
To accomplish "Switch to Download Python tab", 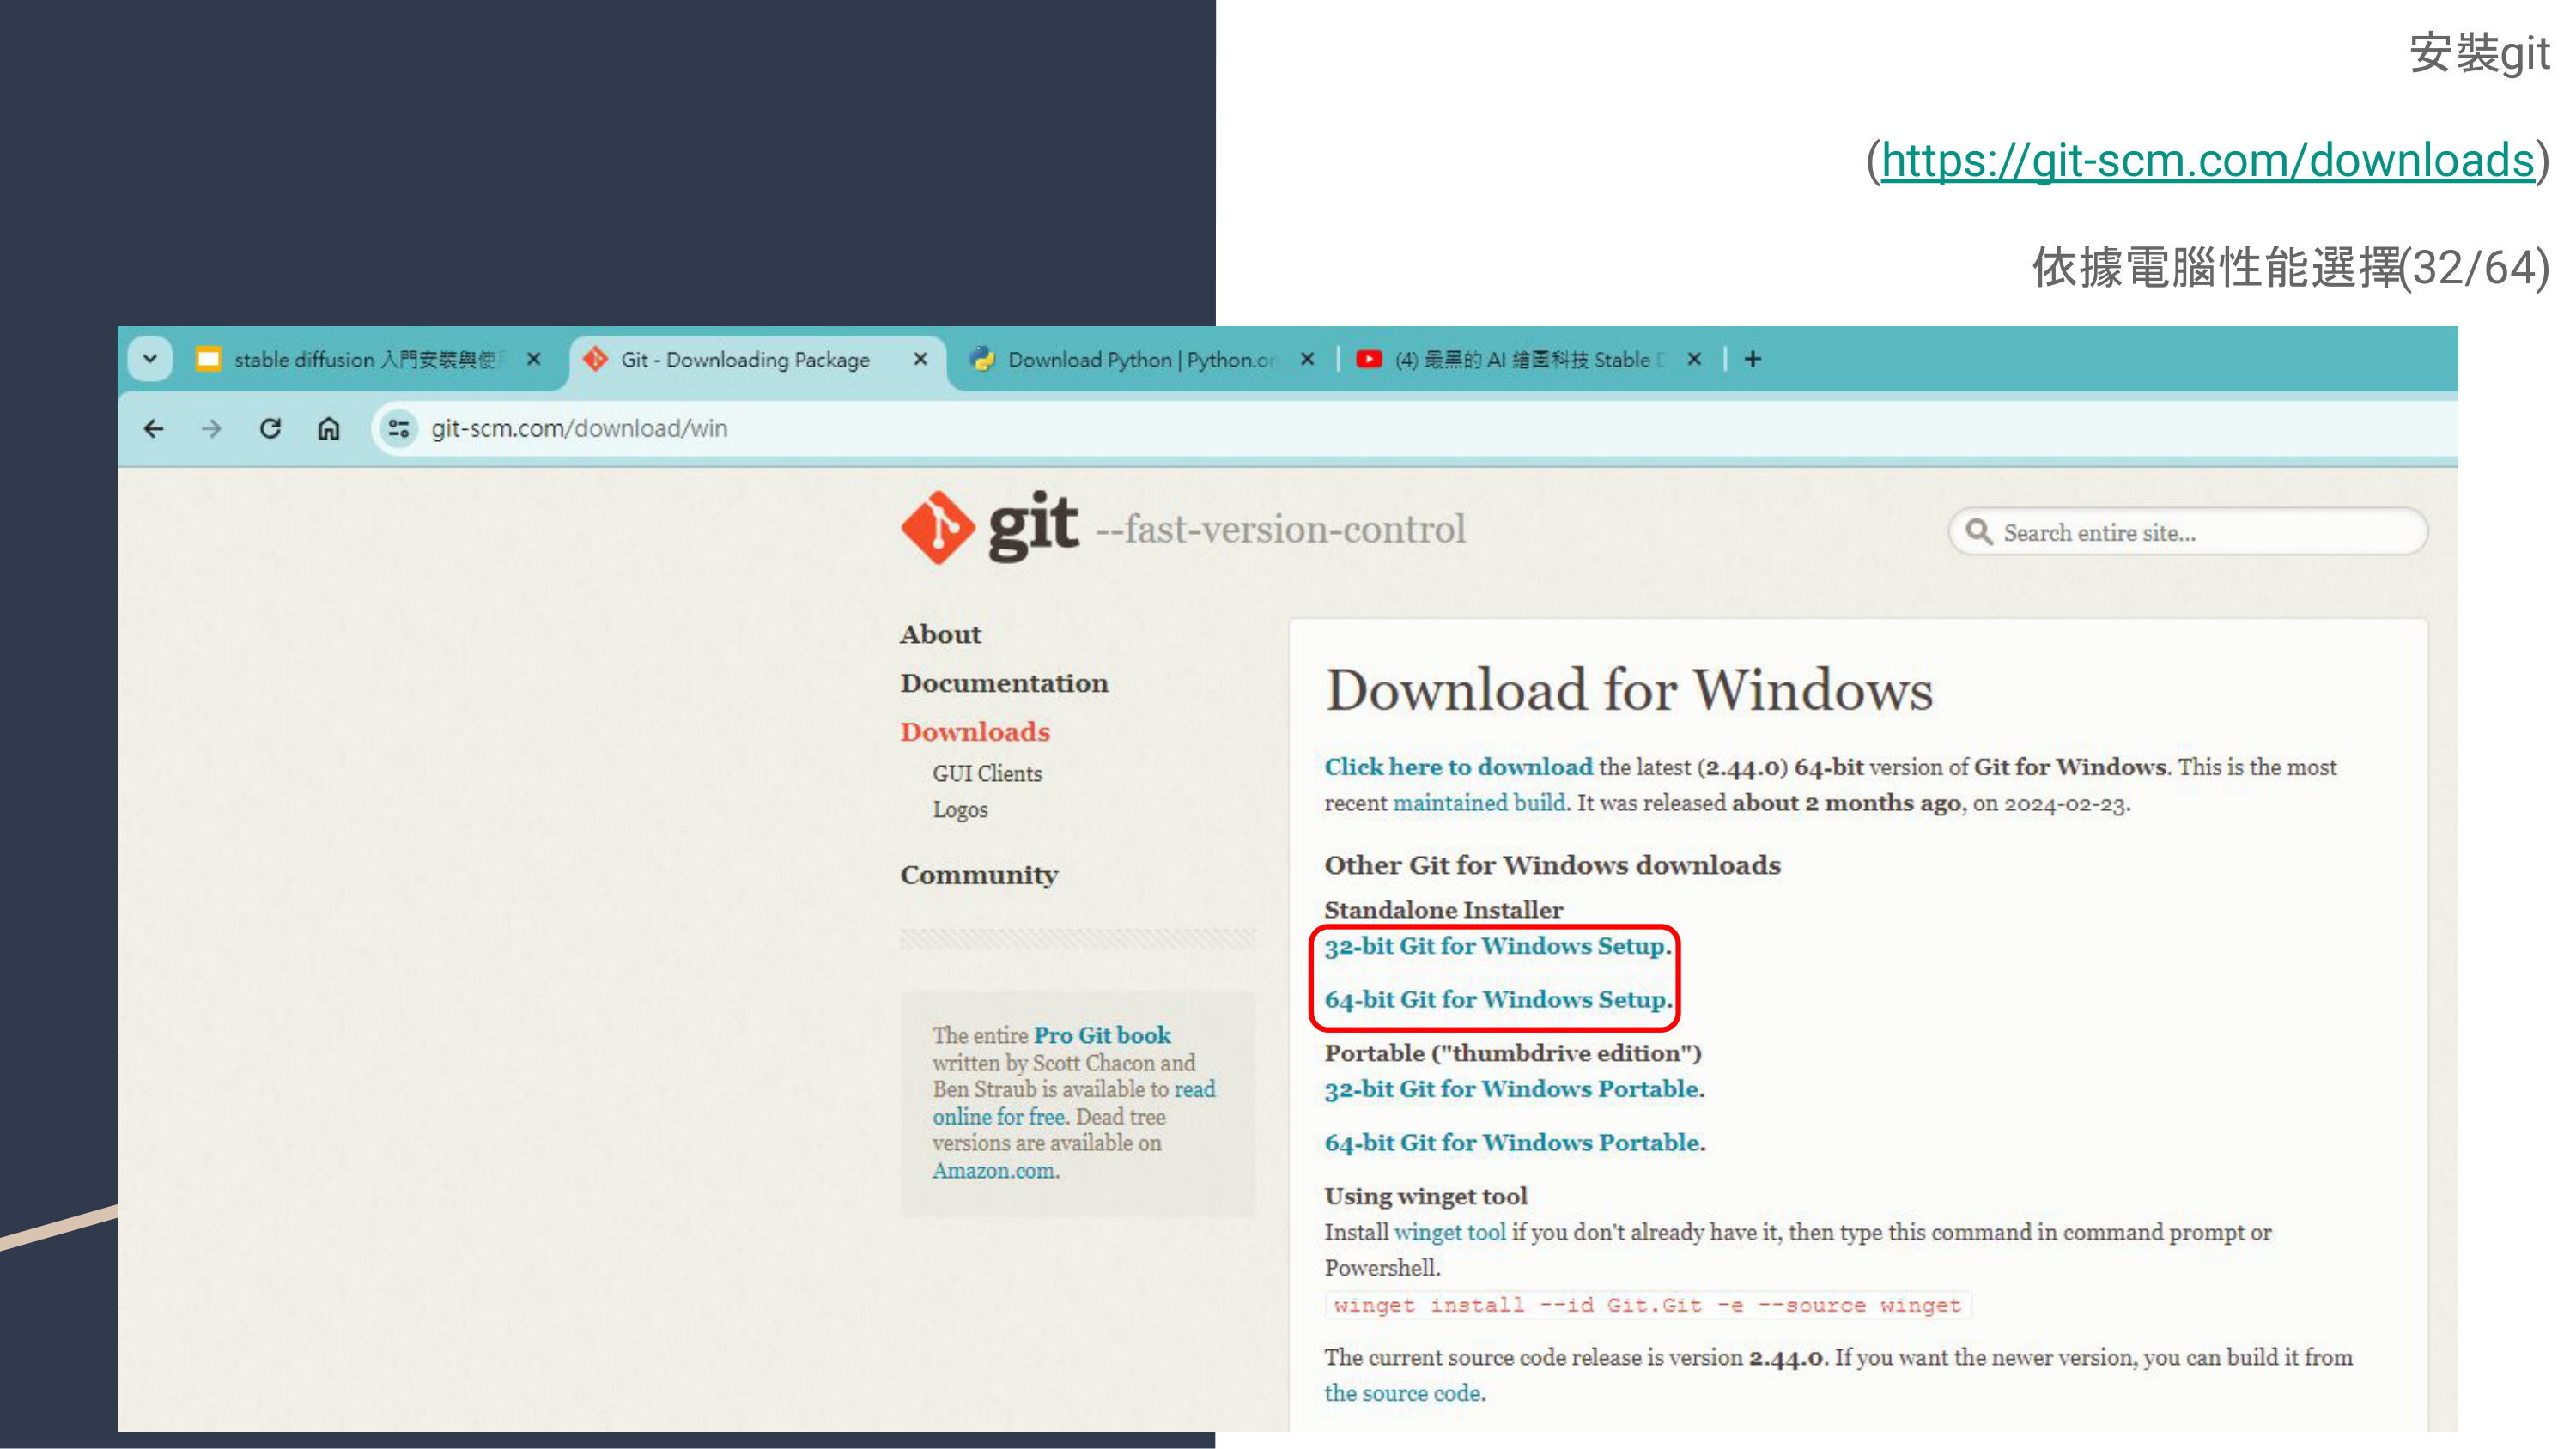I will click(x=1140, y=359).
